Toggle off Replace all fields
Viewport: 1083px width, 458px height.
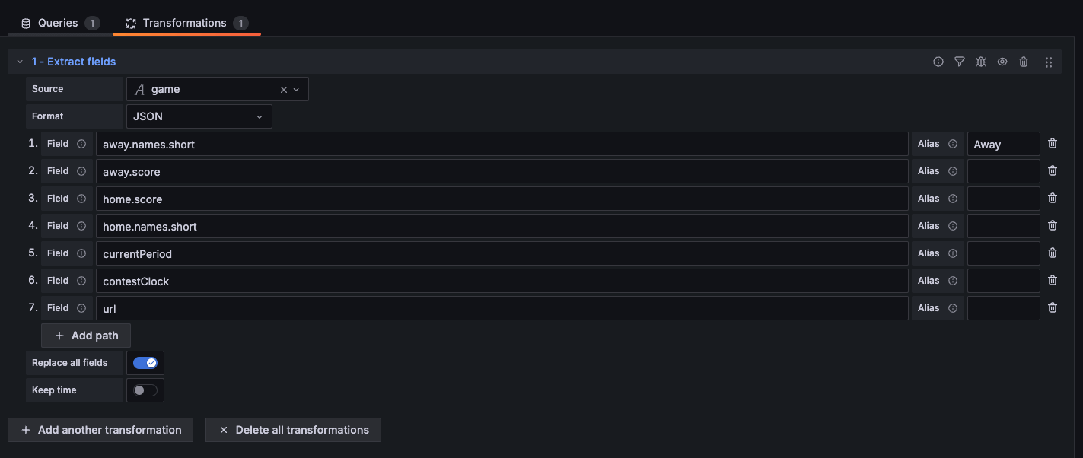[145, 362]
